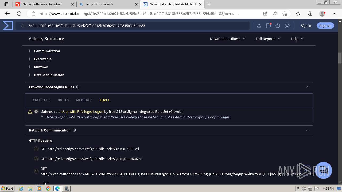Open the User with Privileges Logon rule link

82,111
